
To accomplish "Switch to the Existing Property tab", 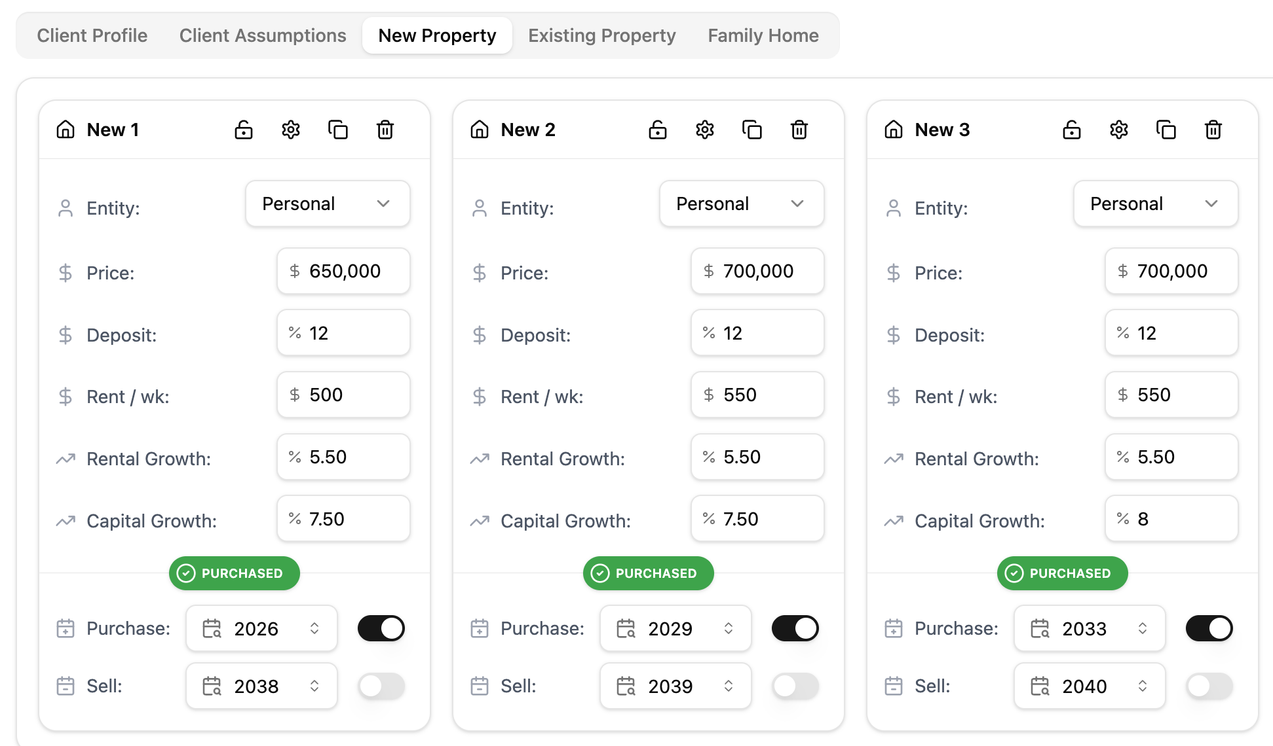I will 601,35.
